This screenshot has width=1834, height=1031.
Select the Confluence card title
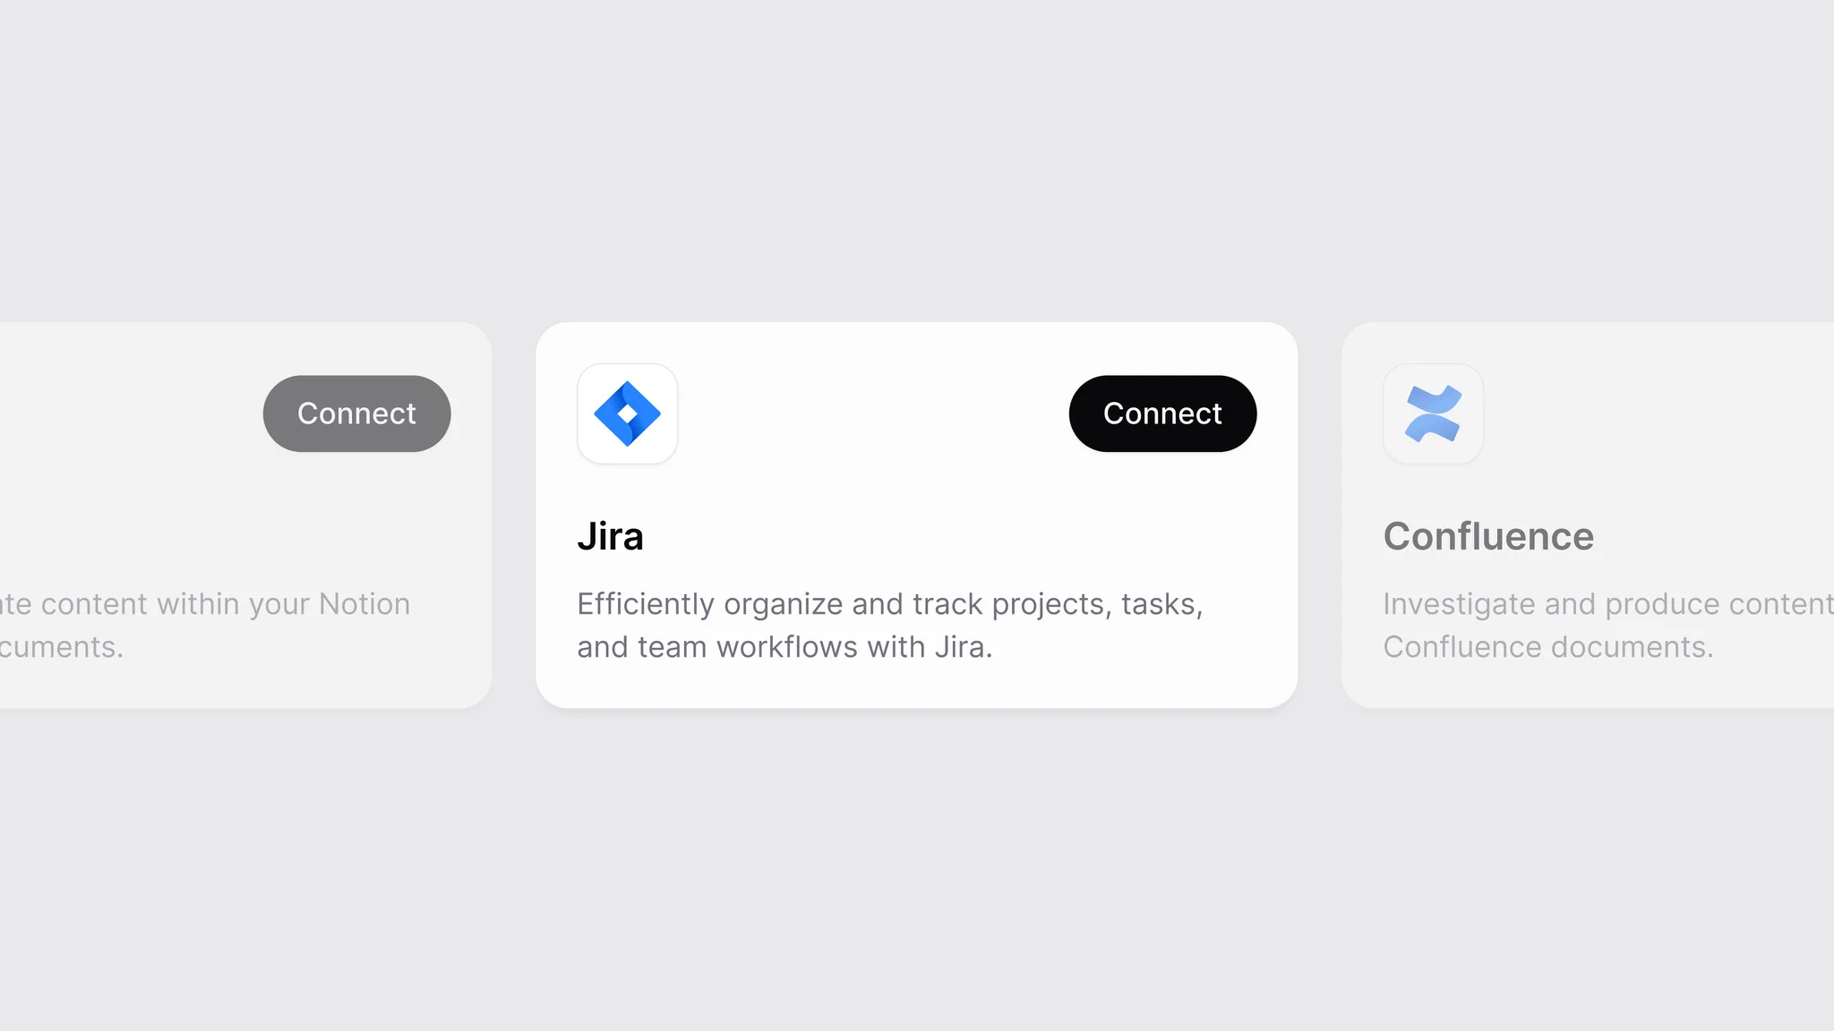tap(1488, 536)
